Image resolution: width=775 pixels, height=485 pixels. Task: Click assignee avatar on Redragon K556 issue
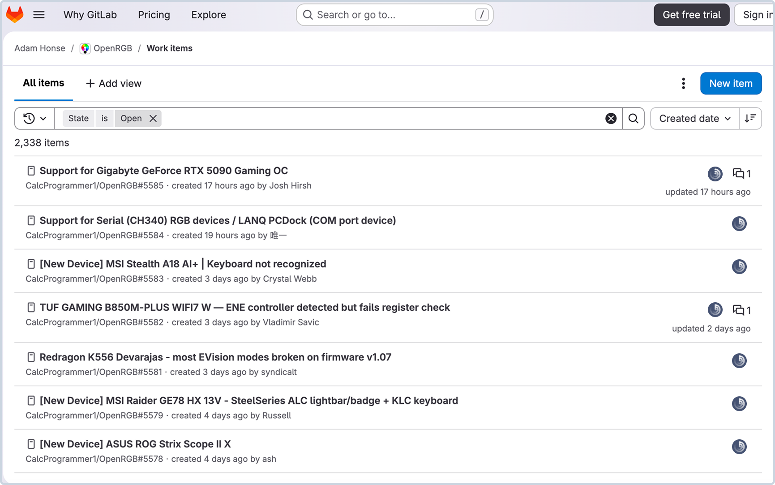pyautogui.click(x=739, y=361)
